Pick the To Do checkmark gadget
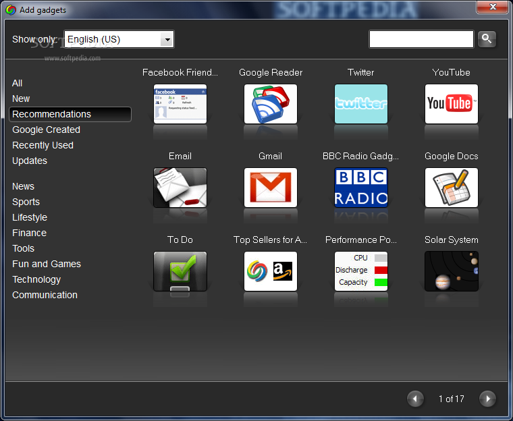This screenshot has height=421, width=513. (180, 271)
